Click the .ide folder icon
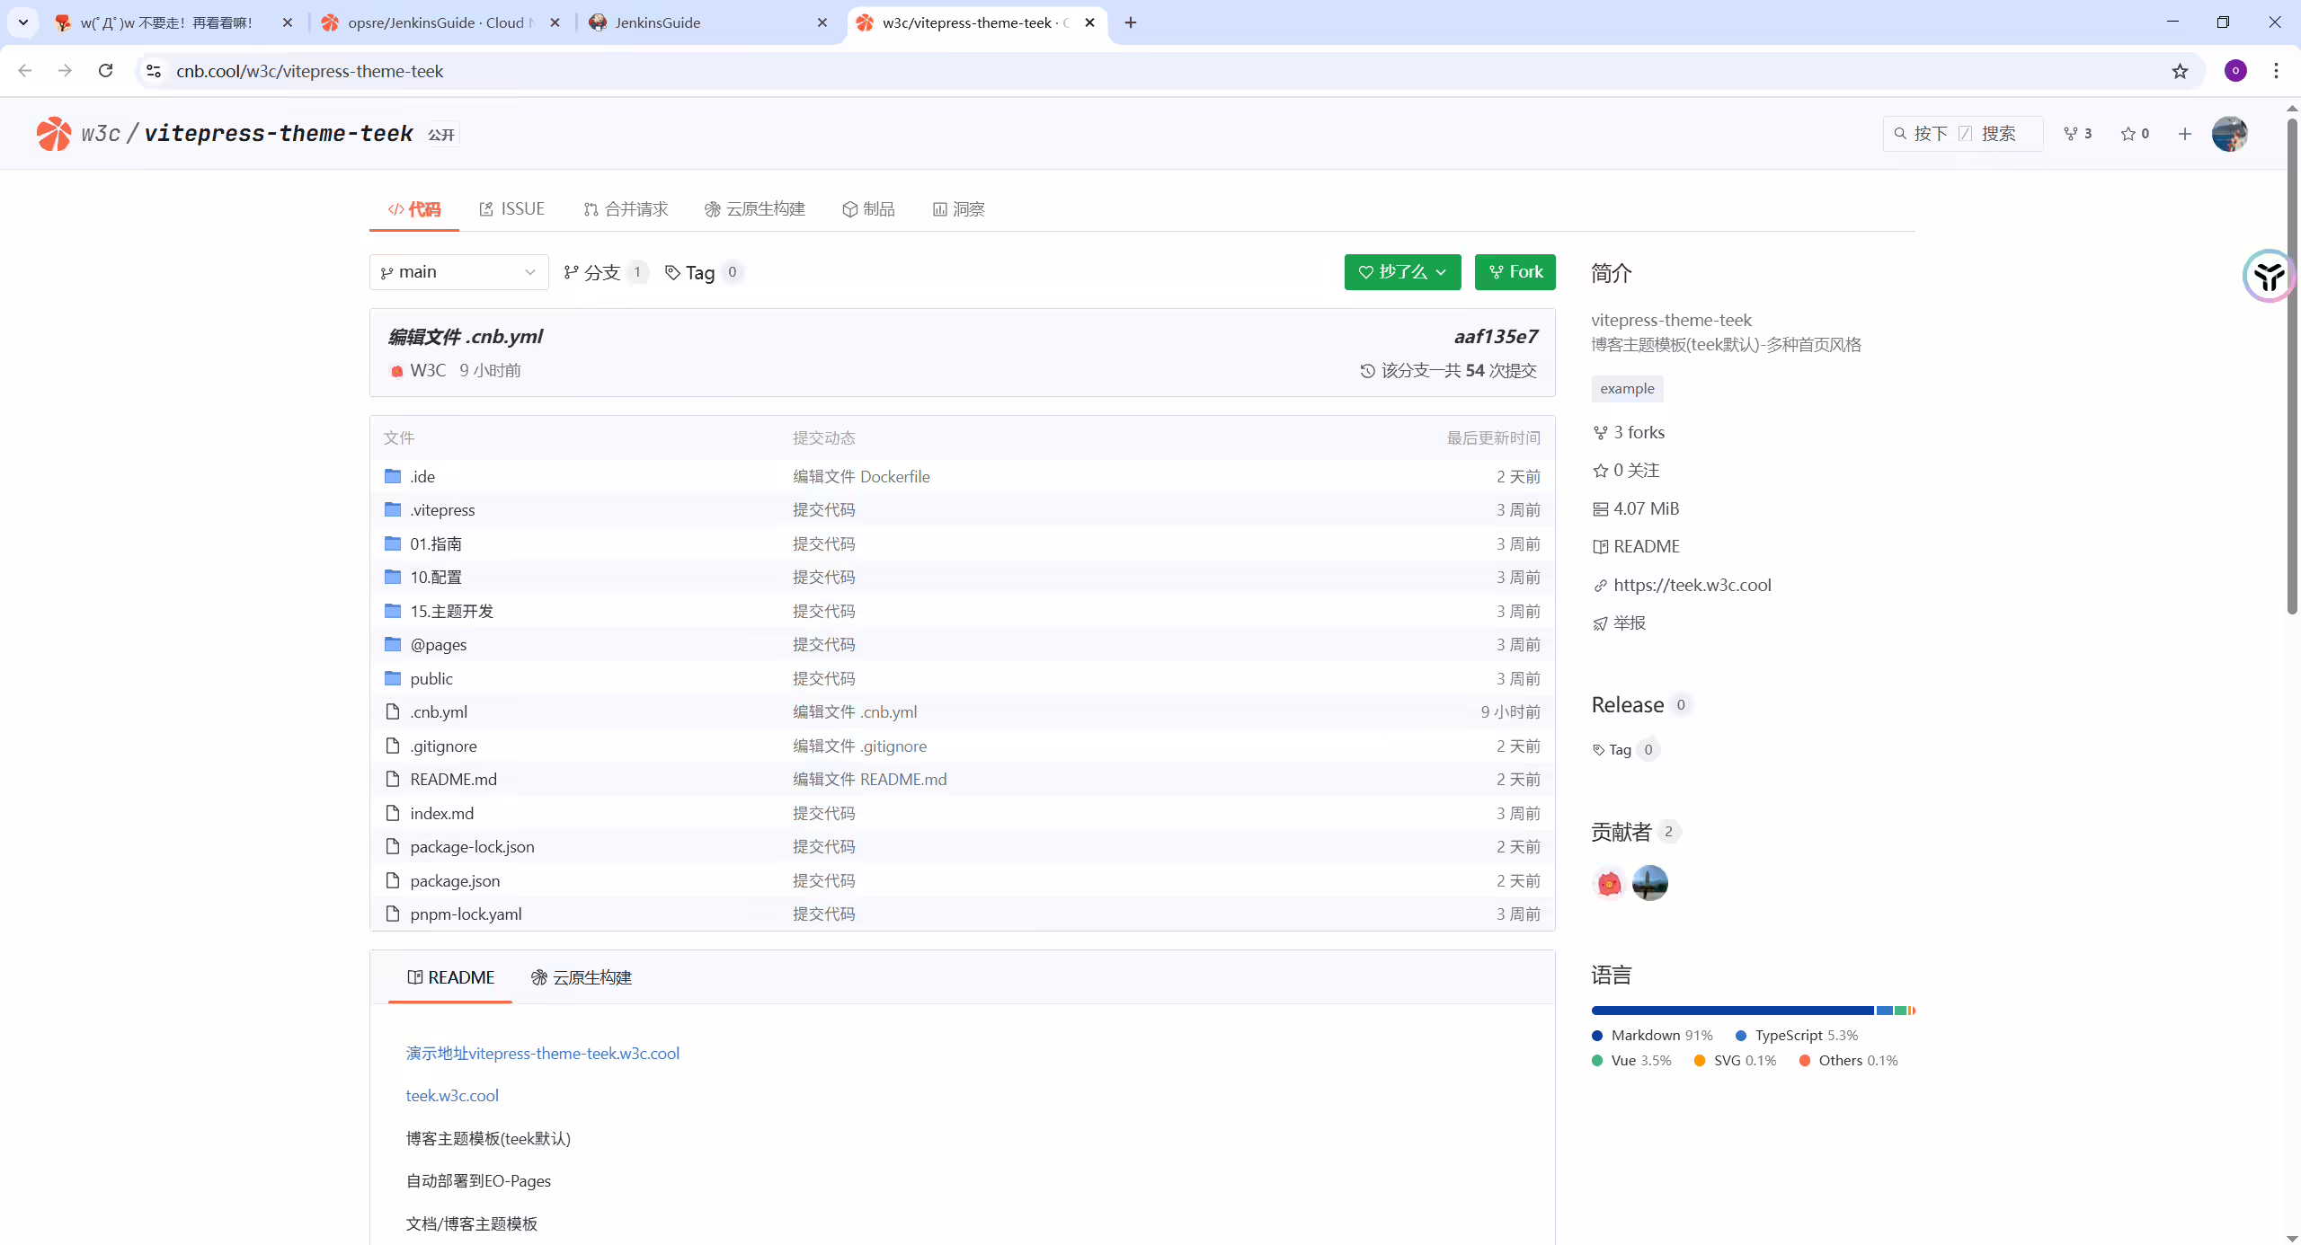Screen dimensions: 2301x1245 point(393,476)
